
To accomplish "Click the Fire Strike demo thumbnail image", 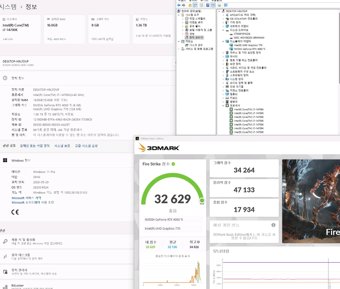I will [x=311, y=201].
